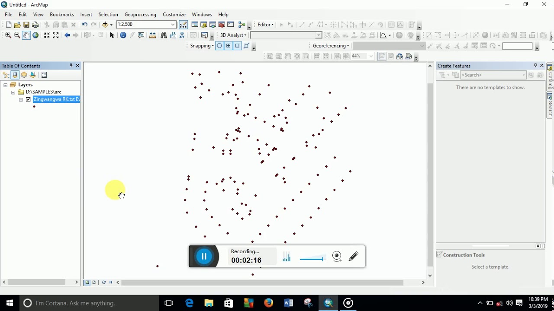Toggle Point Snapping
The height and width of the screenshot is (311, 554).
(219, 46)
